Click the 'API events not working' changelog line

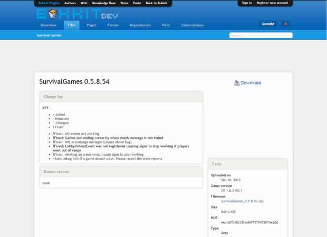click(76, 134)
